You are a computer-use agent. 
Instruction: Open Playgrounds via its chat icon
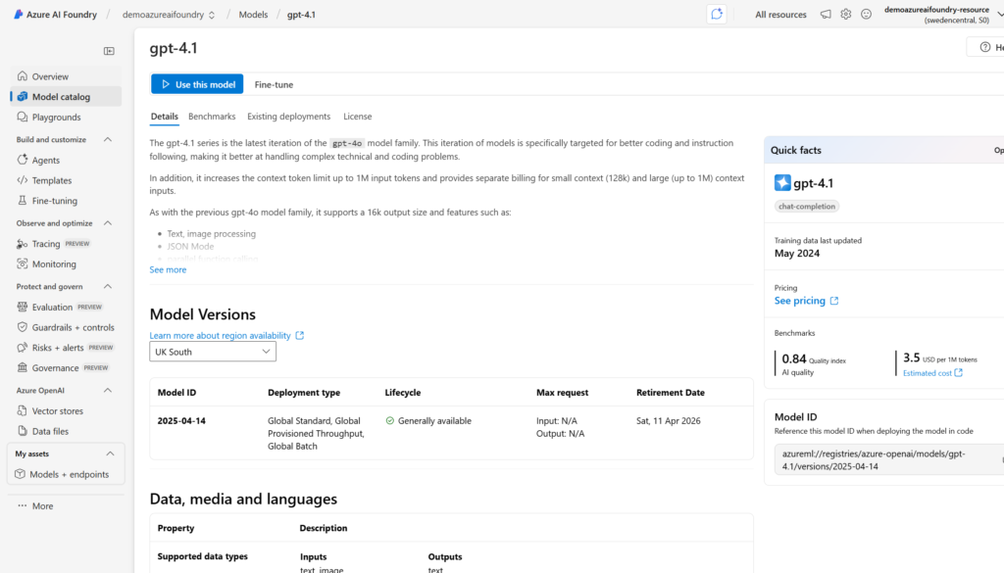(x=23, y=117)
